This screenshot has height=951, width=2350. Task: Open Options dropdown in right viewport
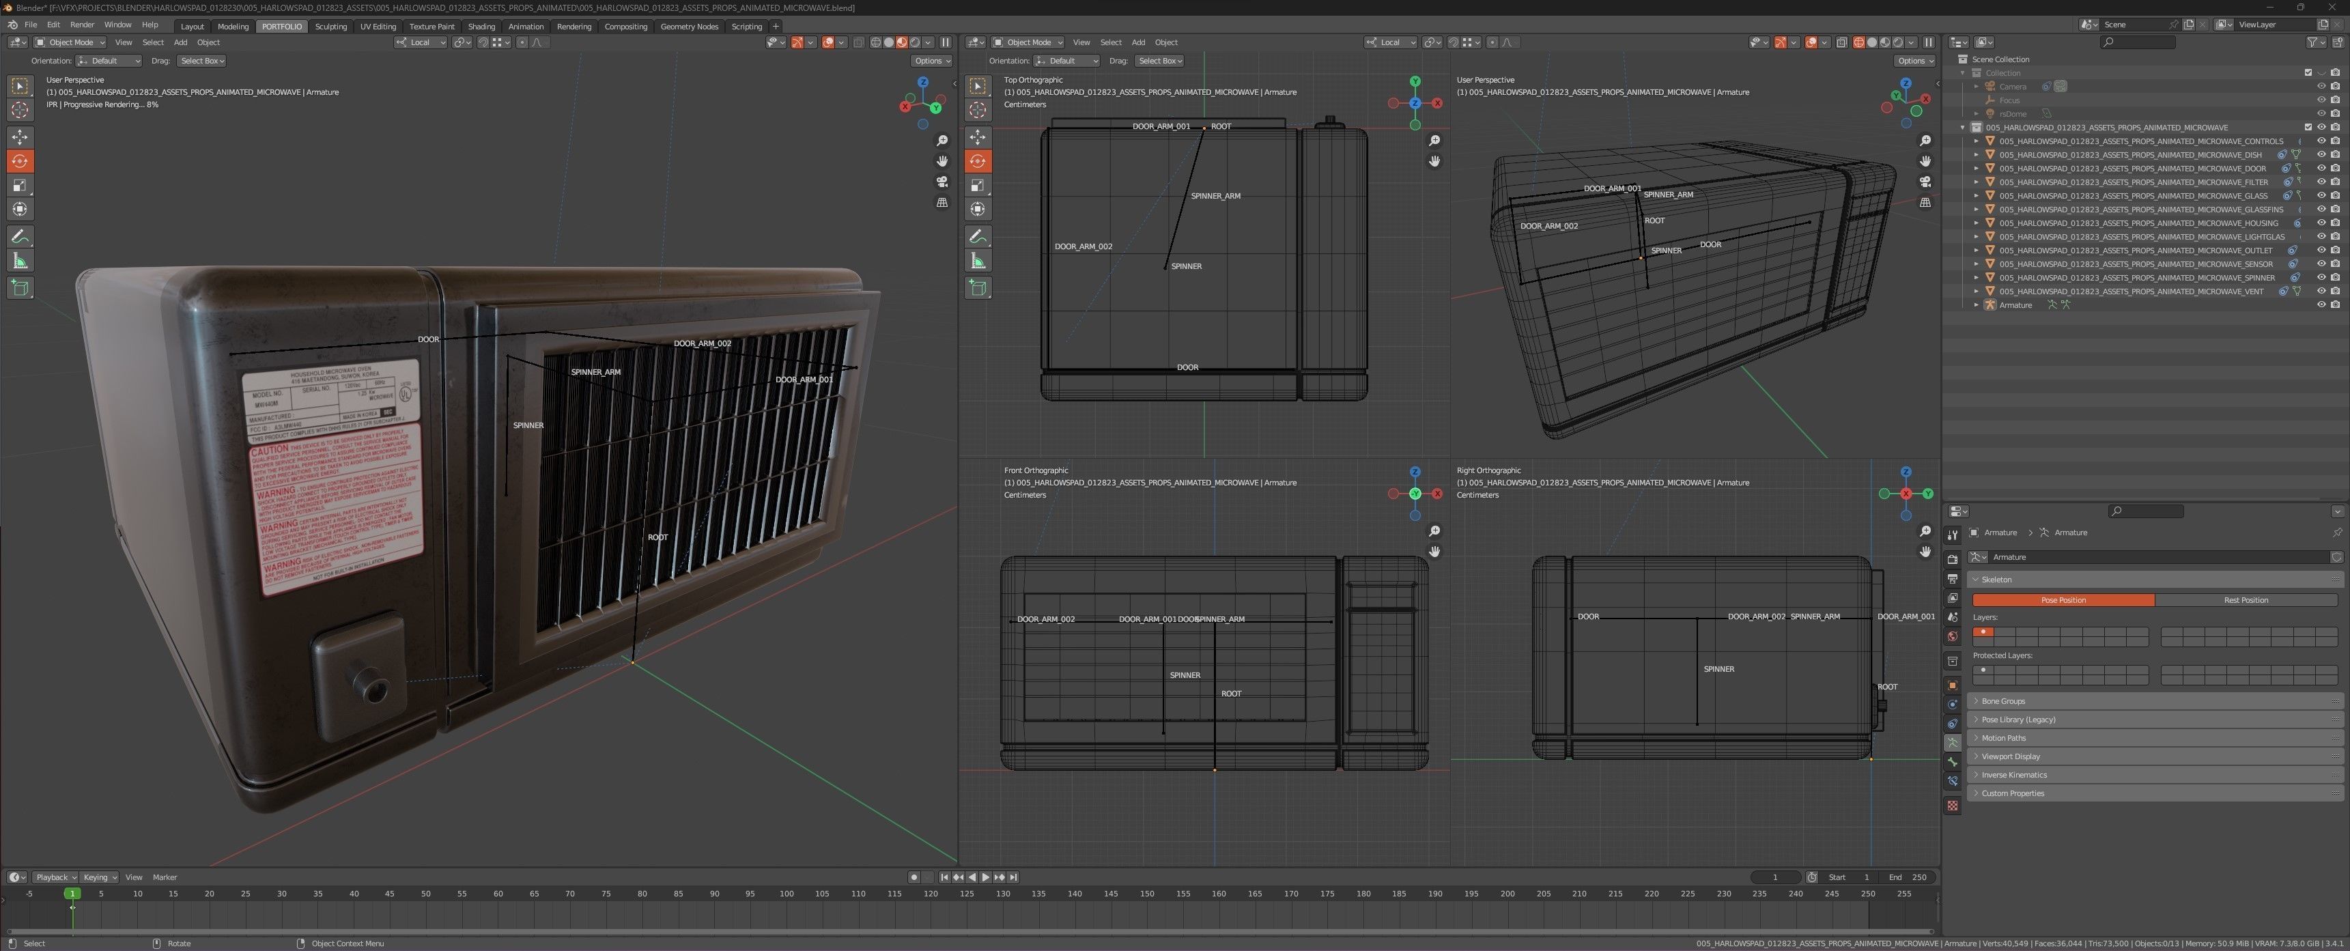coord(1914,61)
